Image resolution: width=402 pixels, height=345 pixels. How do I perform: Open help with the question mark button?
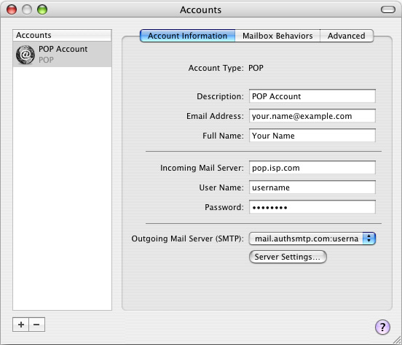coord(382,327)
